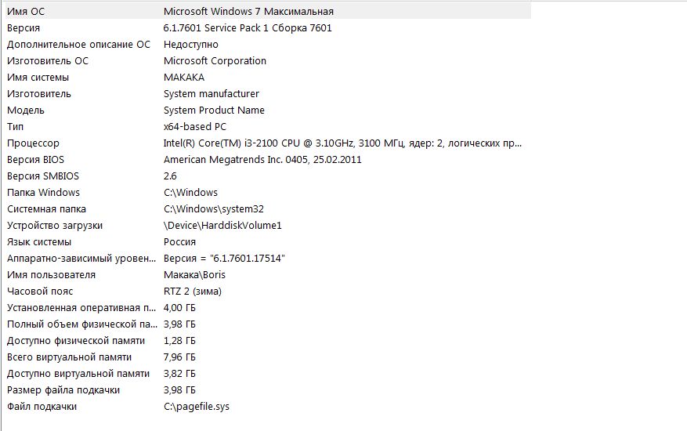Click the "Microsoft Corporation" value
687x431 pixels.
pyautogui.click(x=215, y=61)
